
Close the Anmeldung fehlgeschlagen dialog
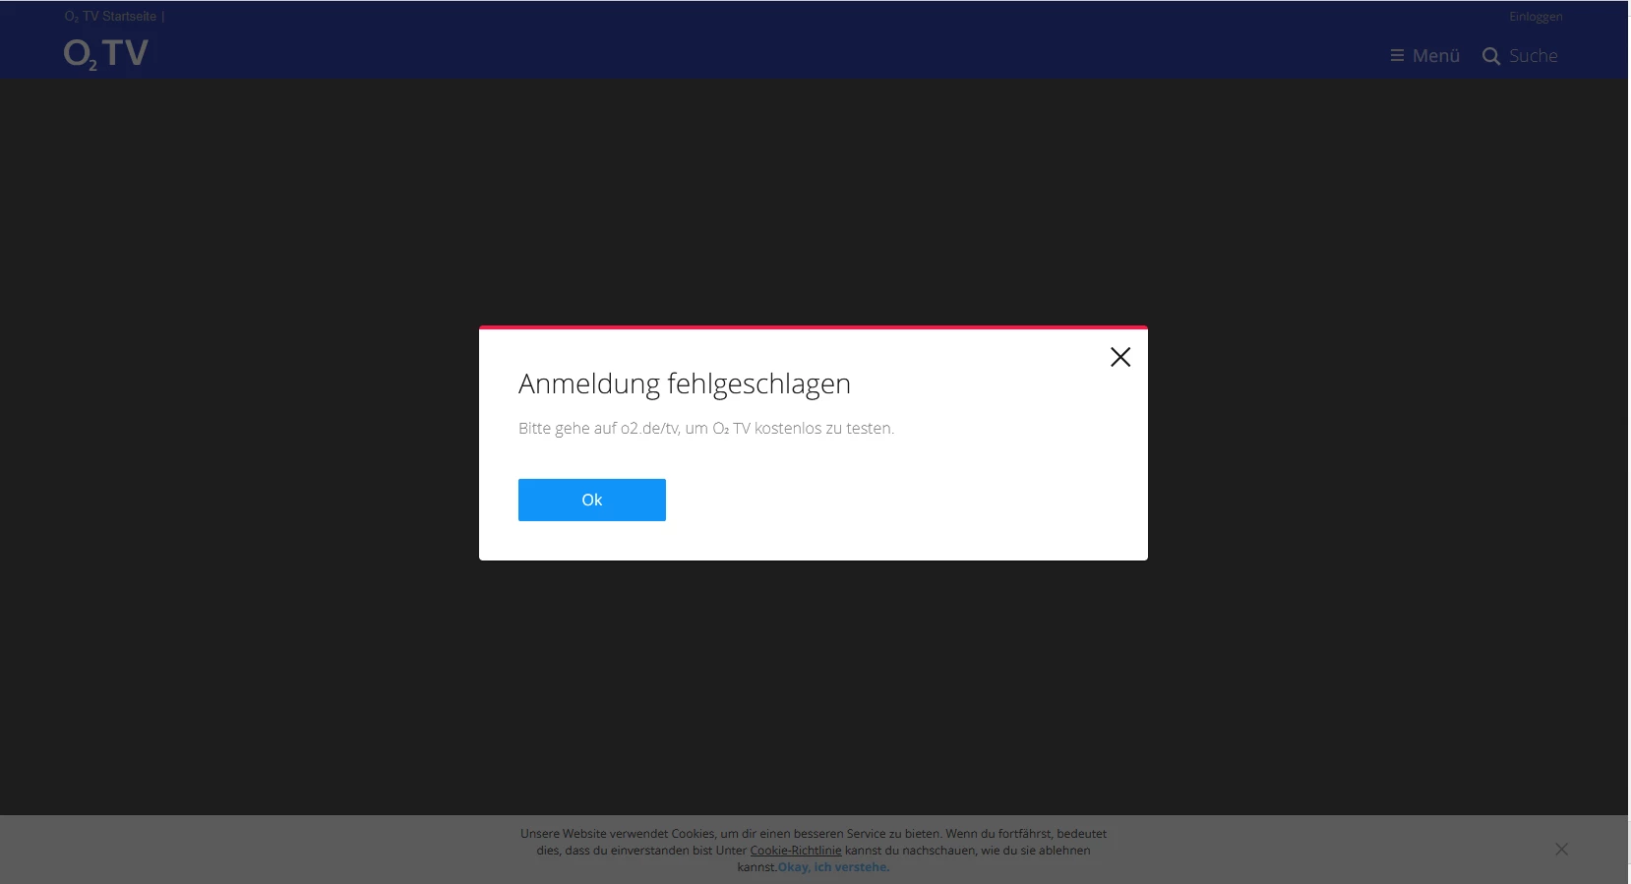click(x=1120, y=357)
